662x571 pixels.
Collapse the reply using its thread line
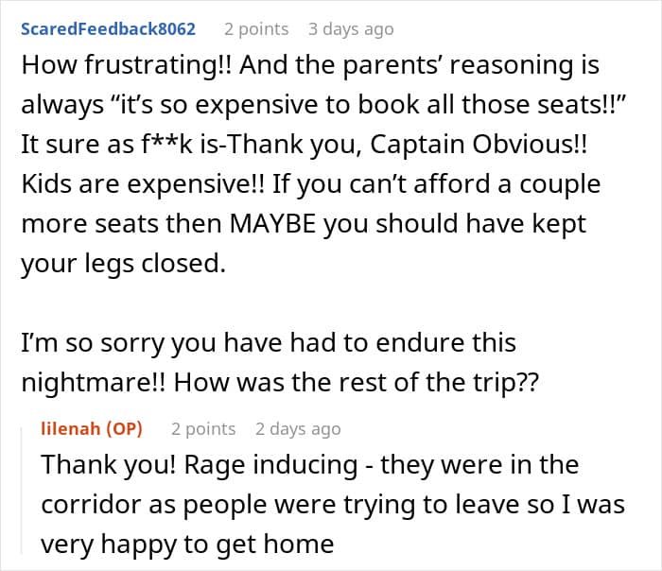coord(22,490)
